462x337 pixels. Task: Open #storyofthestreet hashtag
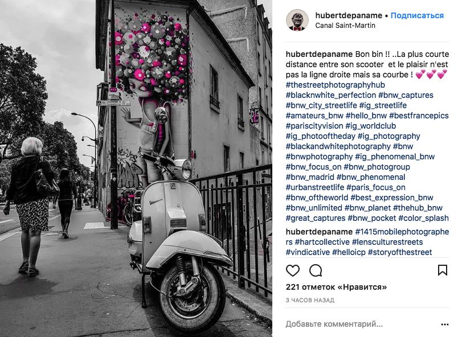[400, 252]
